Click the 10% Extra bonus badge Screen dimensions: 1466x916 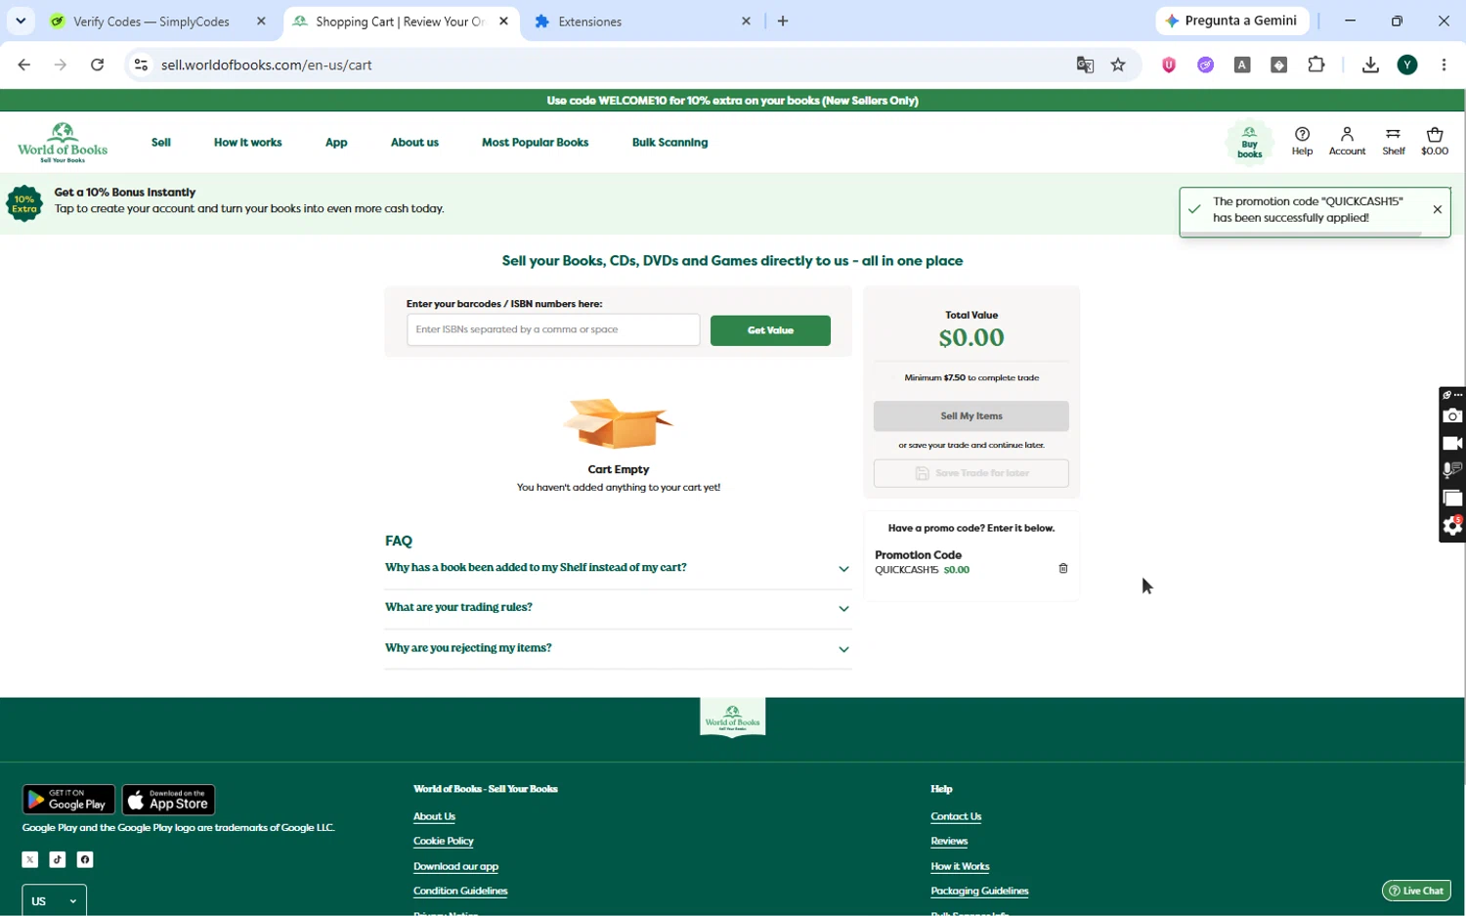[x=24, y=203]
